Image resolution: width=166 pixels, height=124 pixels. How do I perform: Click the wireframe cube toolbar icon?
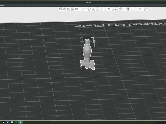(x=120, y=9)
